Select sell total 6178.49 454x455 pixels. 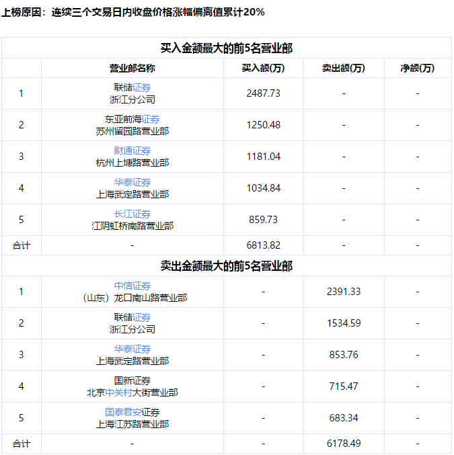(x=344, y=444)
